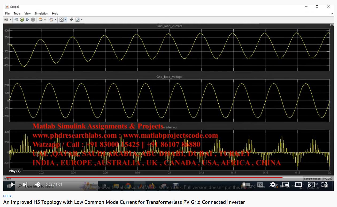This screenshot has width=337, height=207.
Task: Click the green Run simulation button
Action: [22, 20]
